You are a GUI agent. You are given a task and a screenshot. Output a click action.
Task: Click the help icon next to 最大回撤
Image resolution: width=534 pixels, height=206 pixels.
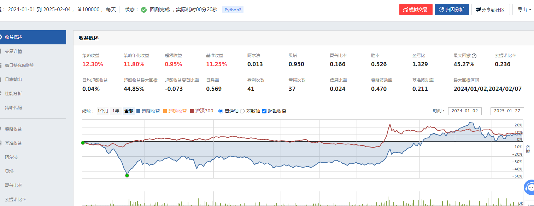click(474, 56)
